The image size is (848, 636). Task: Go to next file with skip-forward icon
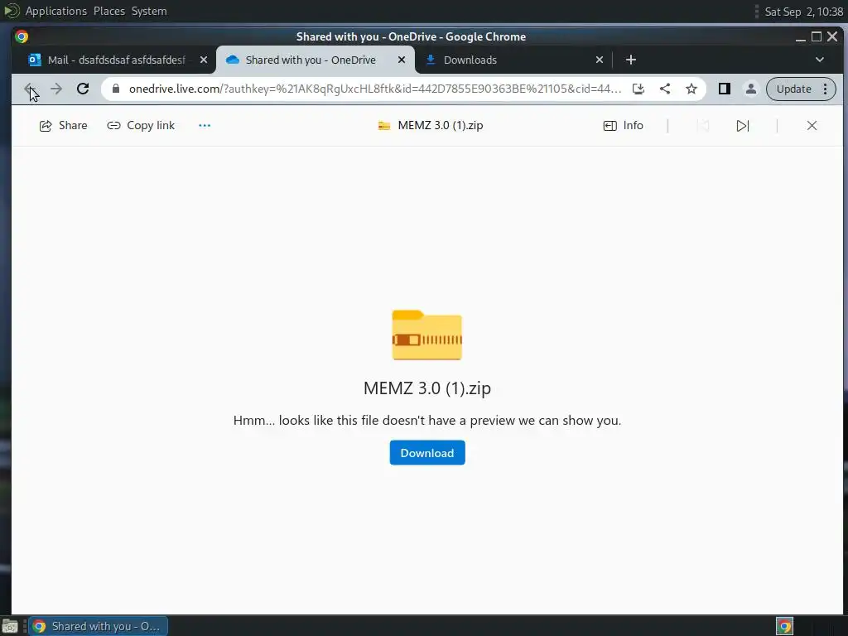743,126
